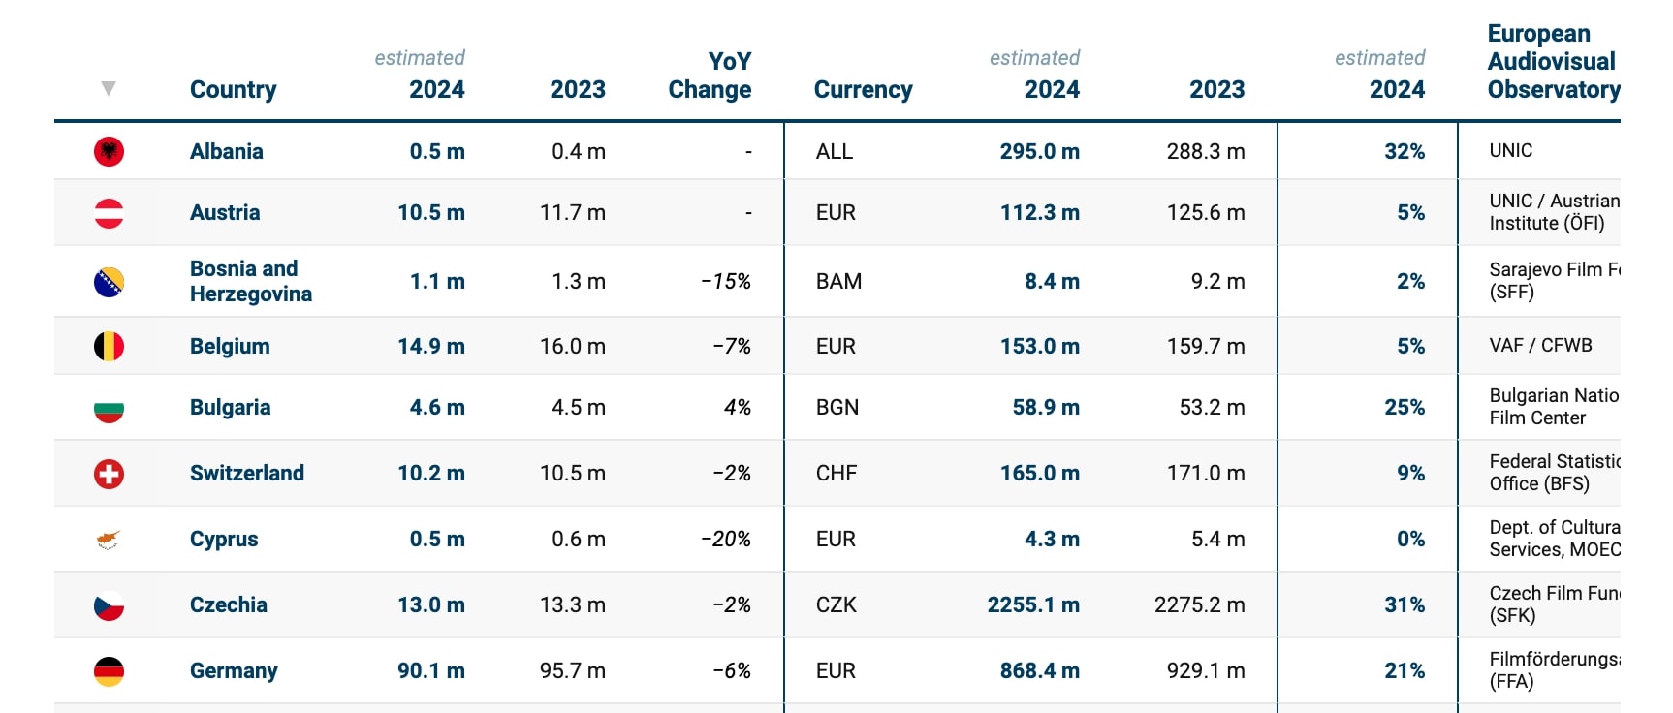This screenshot has width=1673, height=713.
Task: Toggle sort with the grey triangle arrow
Action: (109, 88)
